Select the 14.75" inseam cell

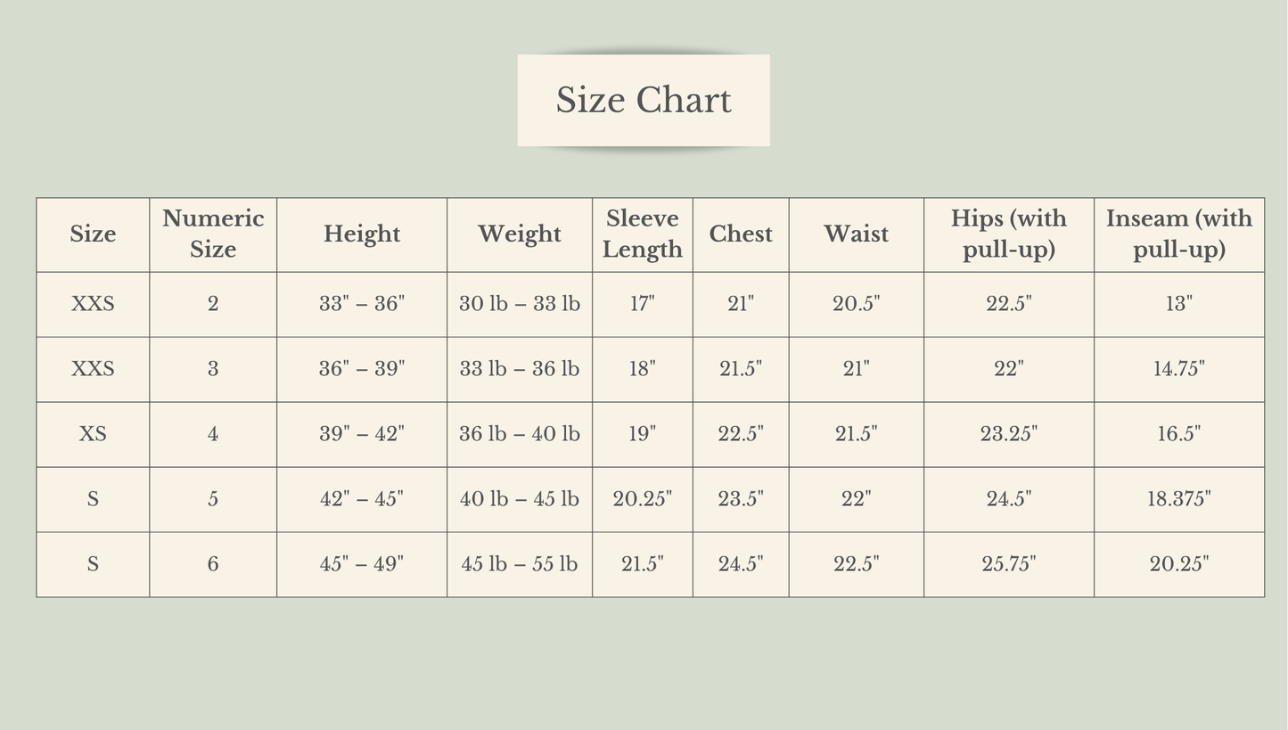coord(1178,369)
